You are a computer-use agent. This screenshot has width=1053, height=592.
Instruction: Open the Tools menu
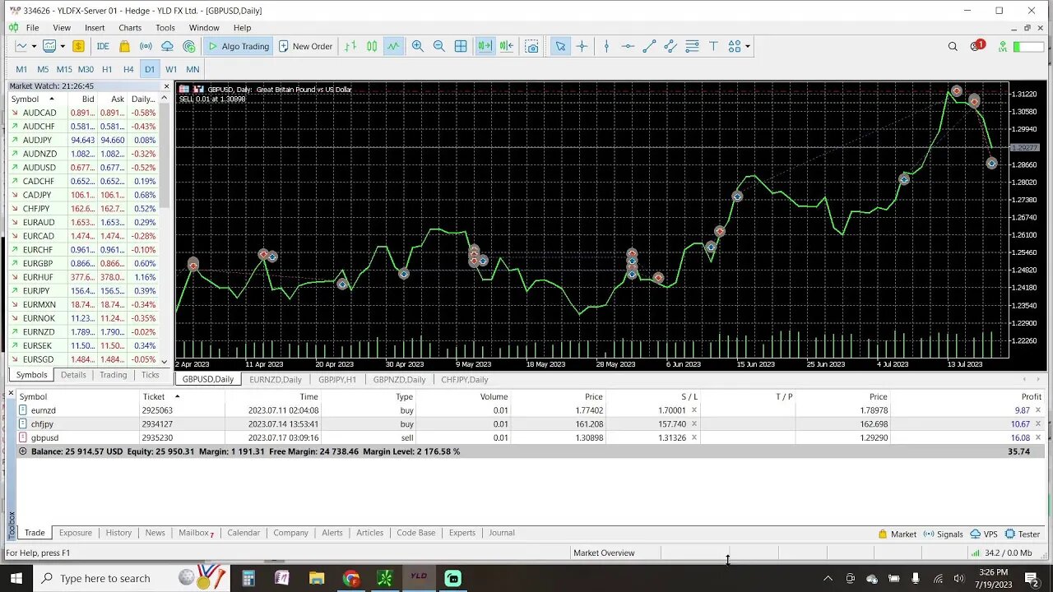(x=165, y=28)
